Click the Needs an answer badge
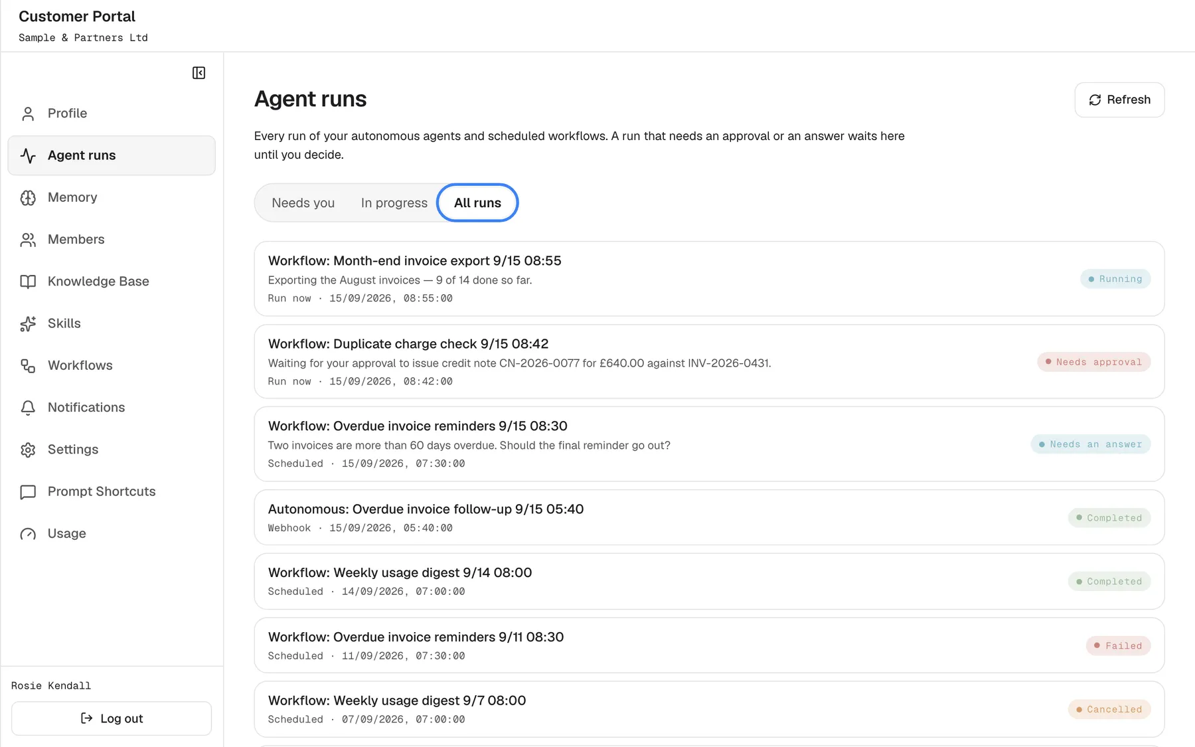The height and width of the screenshot is (747, 1195). click(1091, 444)
